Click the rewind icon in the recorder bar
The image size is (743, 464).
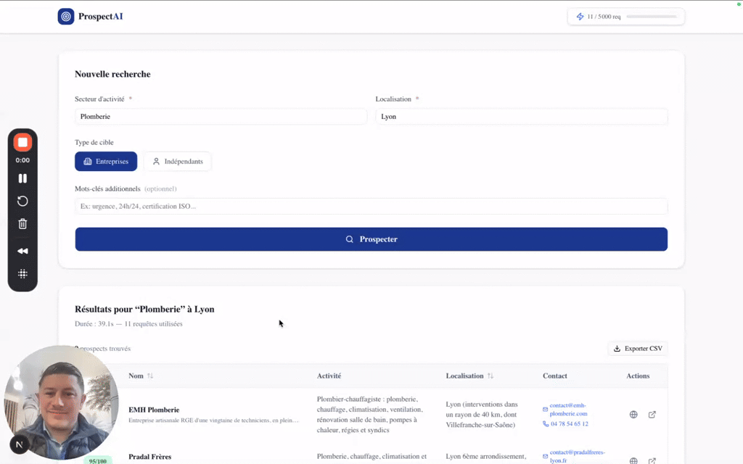point(22,251)
